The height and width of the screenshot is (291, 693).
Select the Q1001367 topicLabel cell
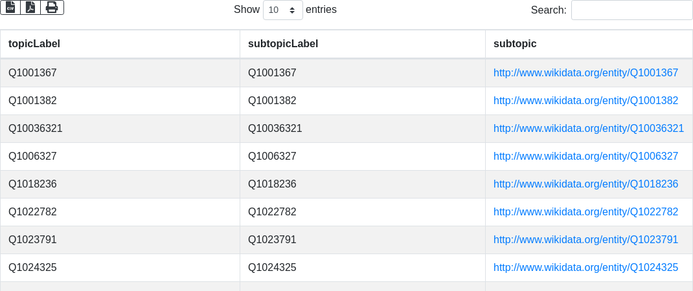[x=32, y=73]
